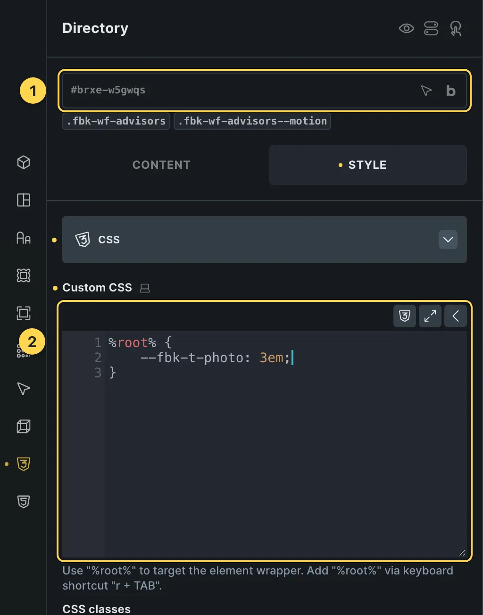Click the editor resize handle corner
Image resolution: width=483 pixels, height=615 pixels.
pos(462,553)
